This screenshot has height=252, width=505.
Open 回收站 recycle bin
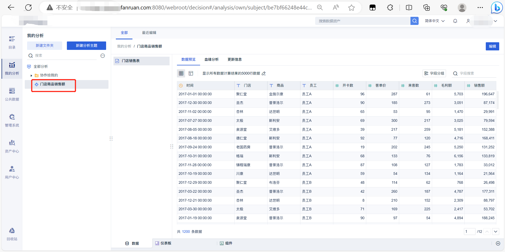point(12,234)
